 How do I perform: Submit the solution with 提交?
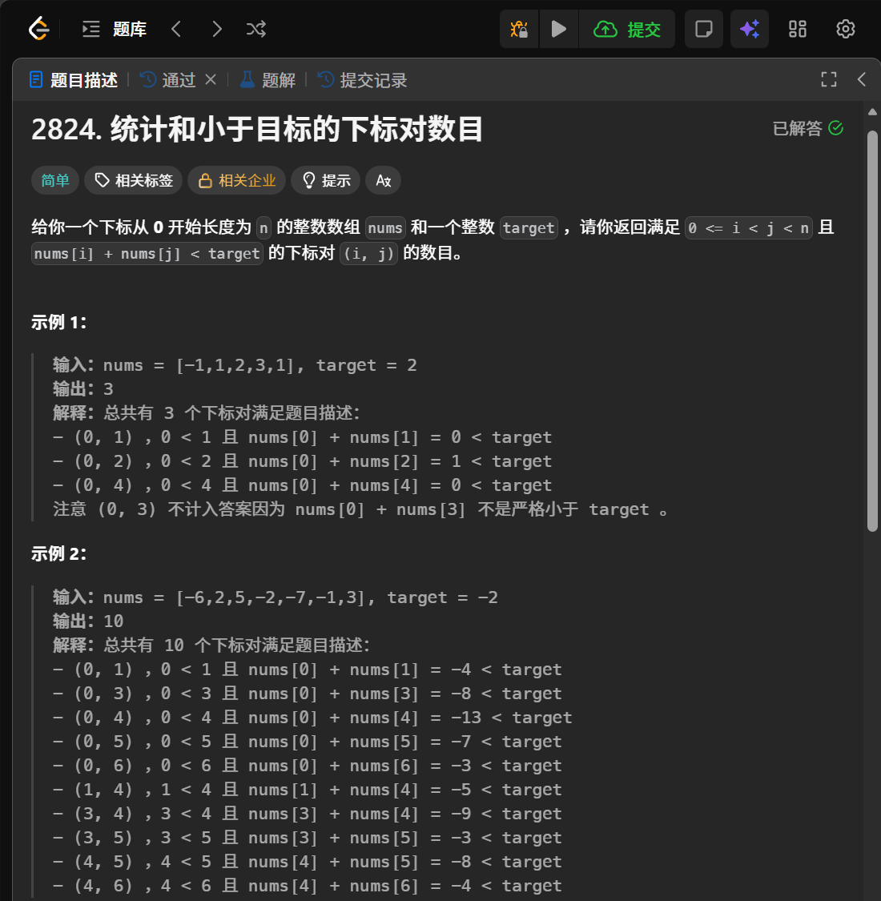pos(627,29)
